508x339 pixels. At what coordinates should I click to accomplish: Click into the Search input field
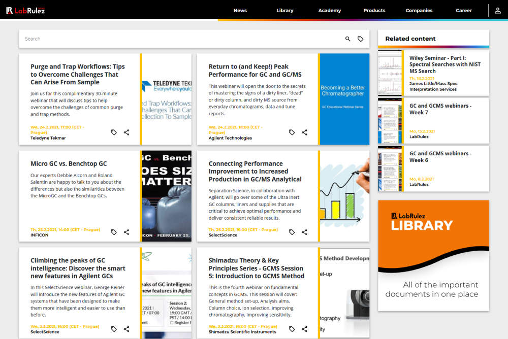click(181, 39)
